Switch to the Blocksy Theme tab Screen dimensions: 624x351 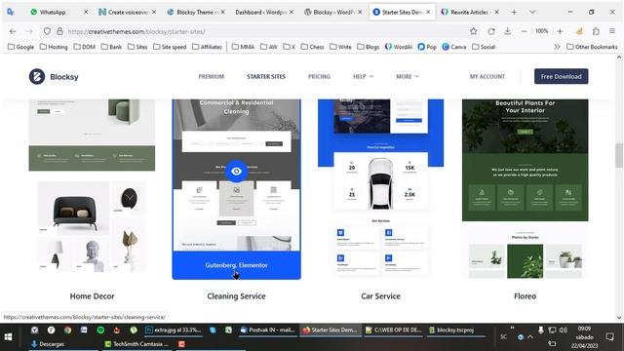pyautogui.click(x=195, y=13)
